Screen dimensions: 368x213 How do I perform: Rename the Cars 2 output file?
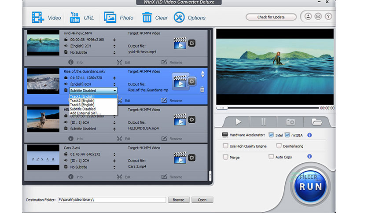coord(172,177)
